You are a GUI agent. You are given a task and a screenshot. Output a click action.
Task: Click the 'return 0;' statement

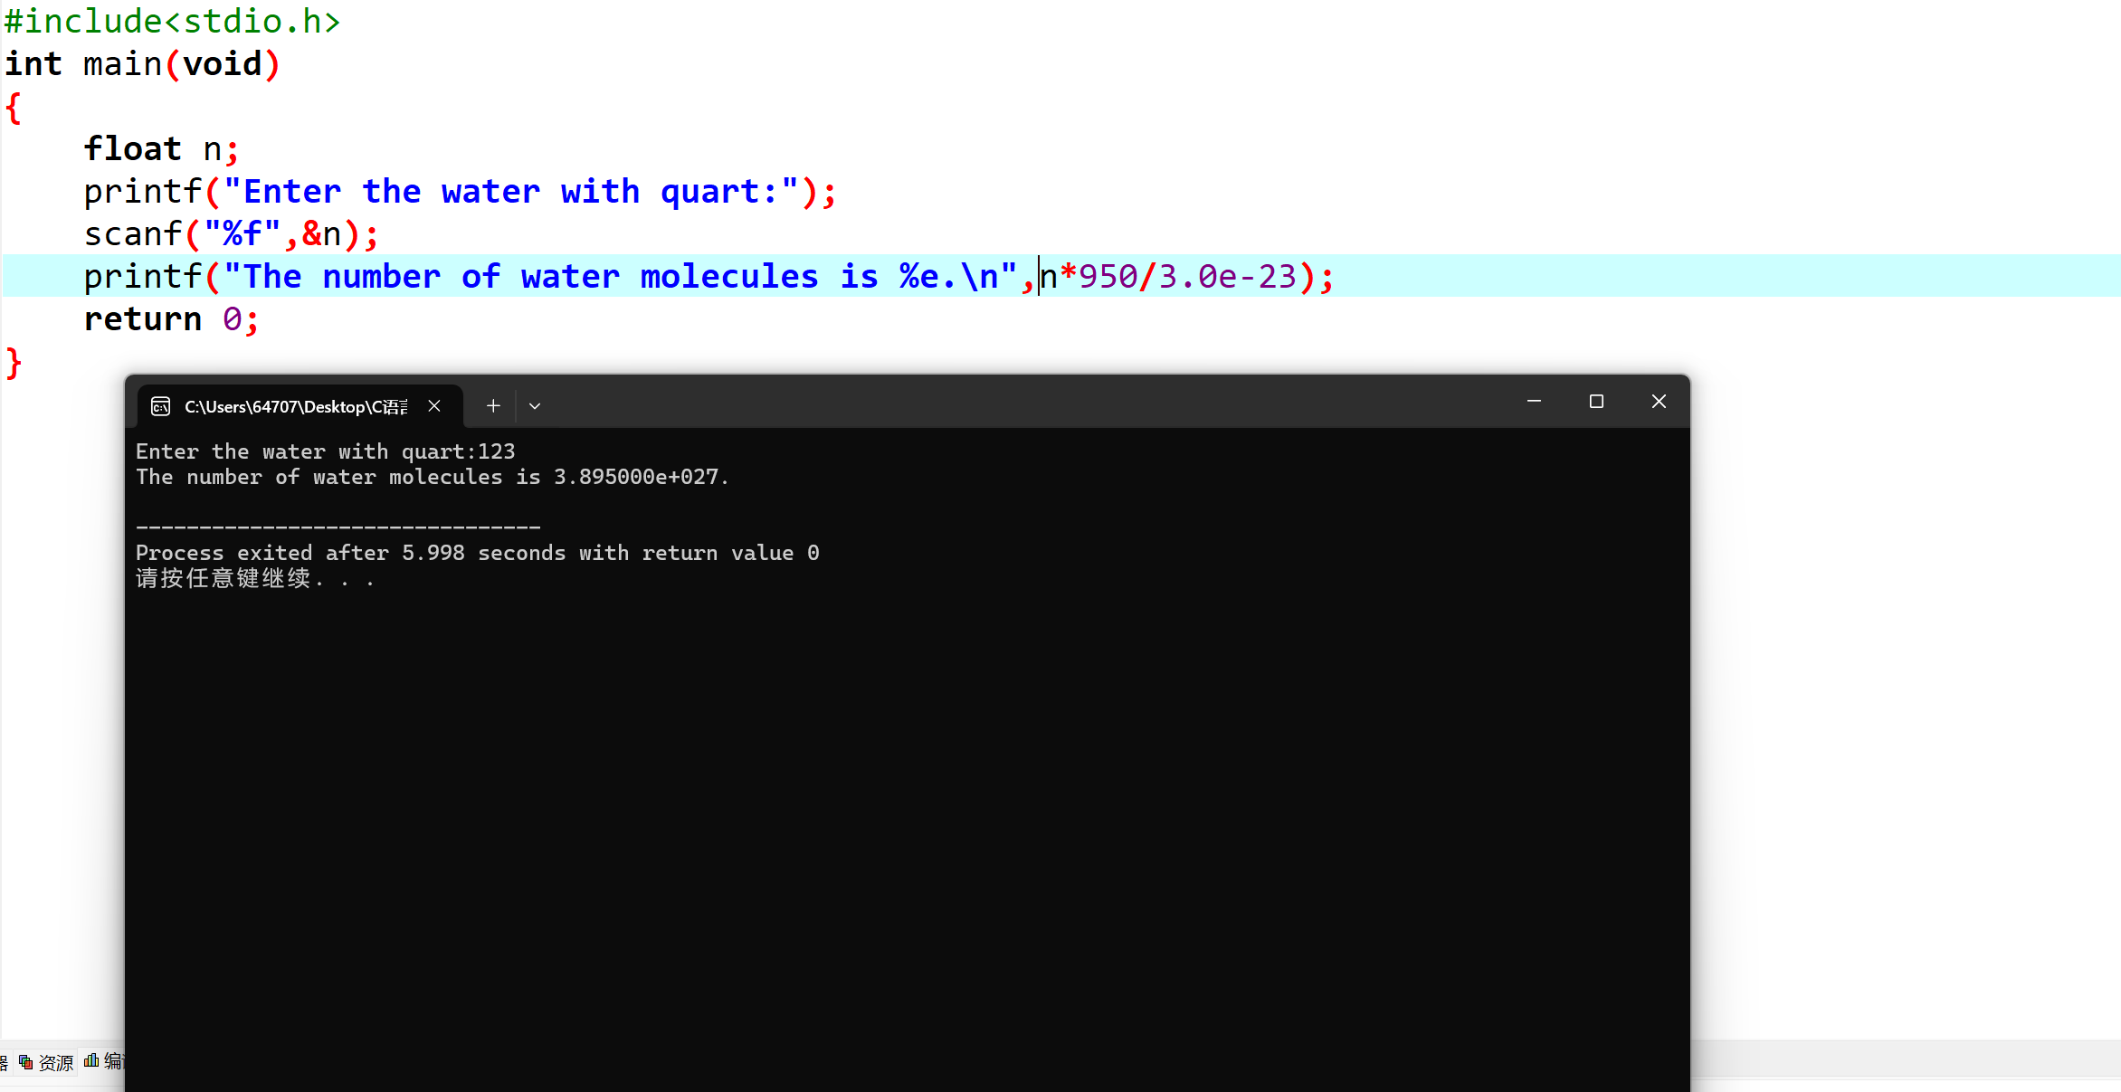click(171, 319)
